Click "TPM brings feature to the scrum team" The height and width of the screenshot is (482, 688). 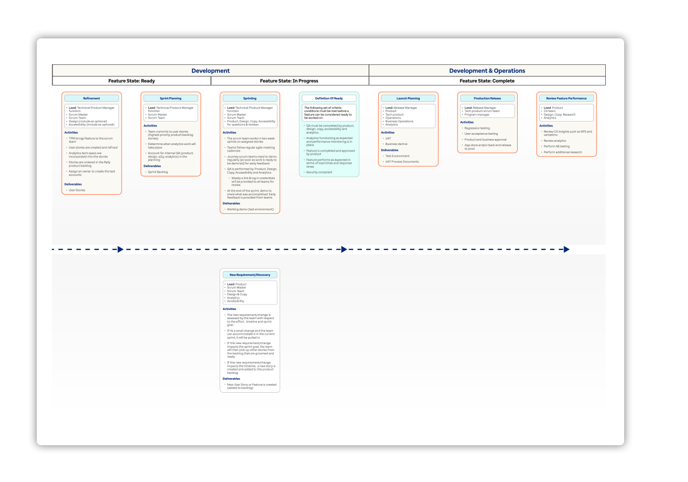pos(91,140)
